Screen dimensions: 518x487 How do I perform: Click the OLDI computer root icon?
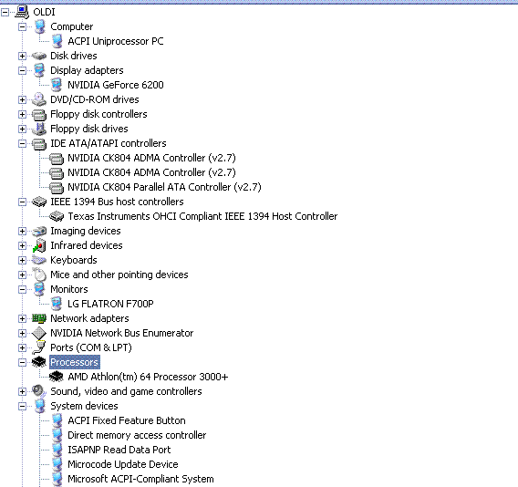22,12
